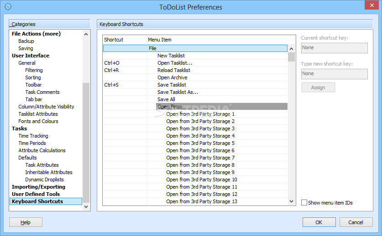Click the OK button
This screenshot has width=382, height=236.
pos(319,222)
